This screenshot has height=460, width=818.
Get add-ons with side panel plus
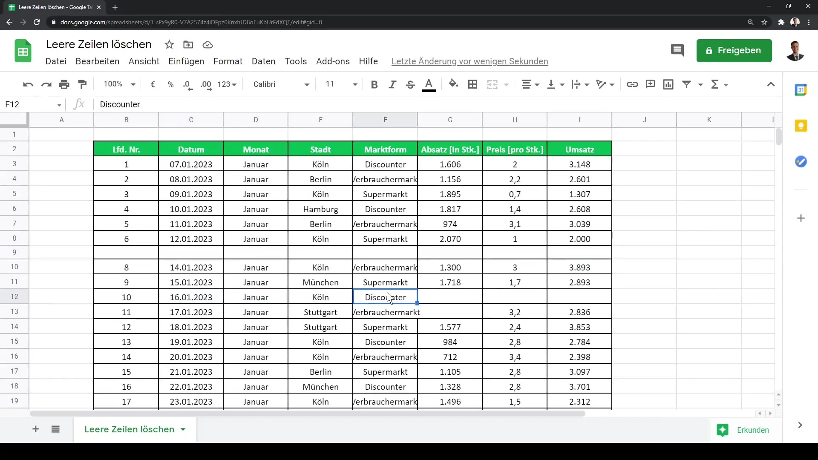tap(801, 218)
